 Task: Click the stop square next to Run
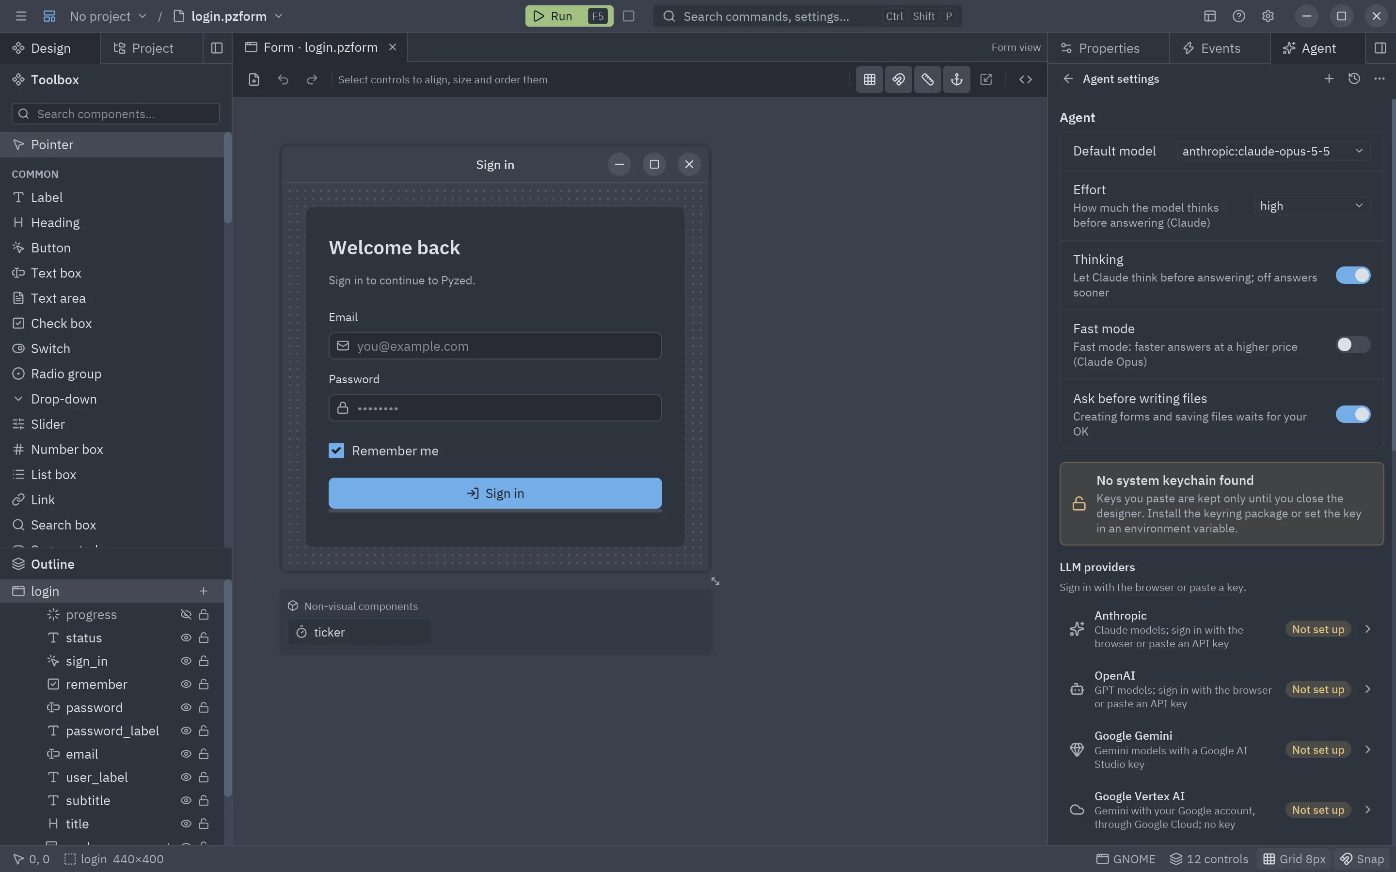(629, 16)
